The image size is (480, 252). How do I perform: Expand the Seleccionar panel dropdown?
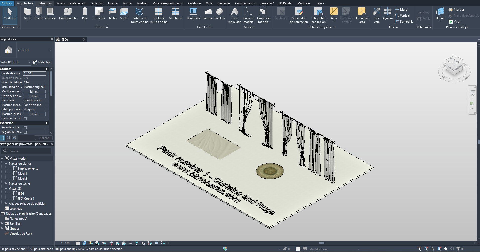[x=10, y=27]
